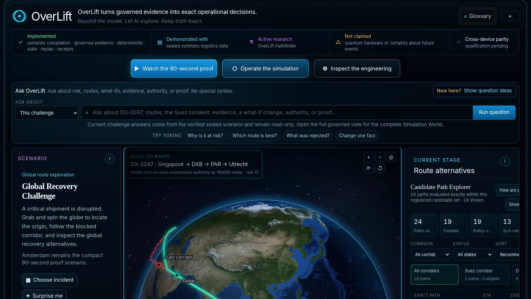531x299 pixels.
Task: Zoom in on the globe
Action: pos(368,157)
